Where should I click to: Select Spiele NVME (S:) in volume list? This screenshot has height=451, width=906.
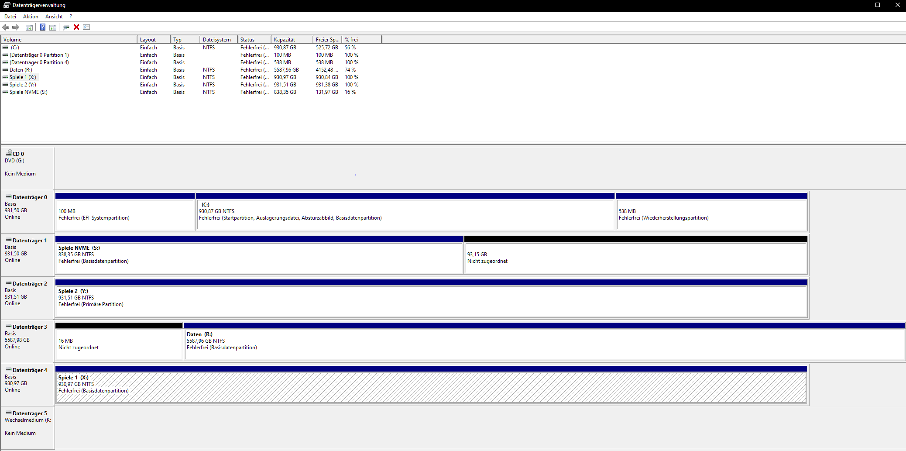(x=28, y=92)
